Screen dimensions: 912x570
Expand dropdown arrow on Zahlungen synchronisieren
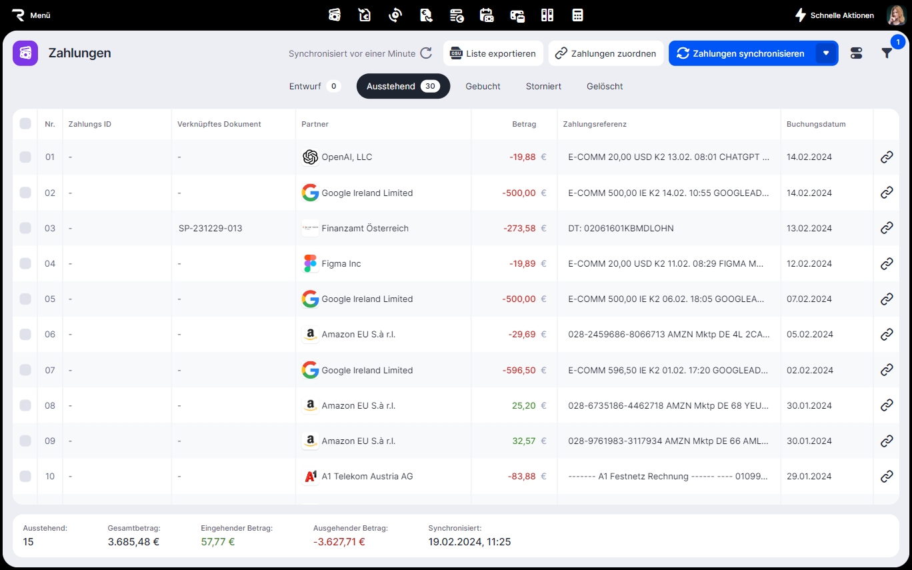pyautogui.click(x=826, y=53)
